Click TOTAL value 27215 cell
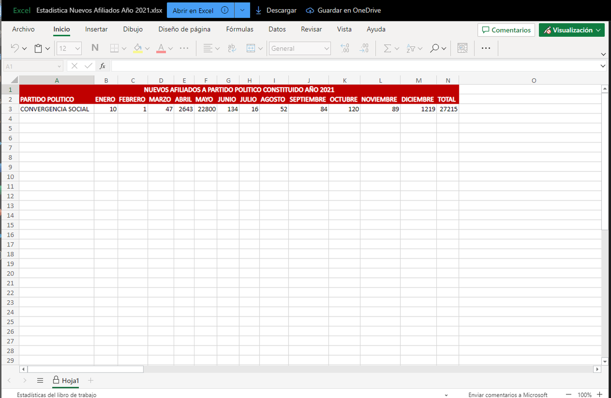Image resolution: width=611 pixels, height=398 pixels. [448, 109]
